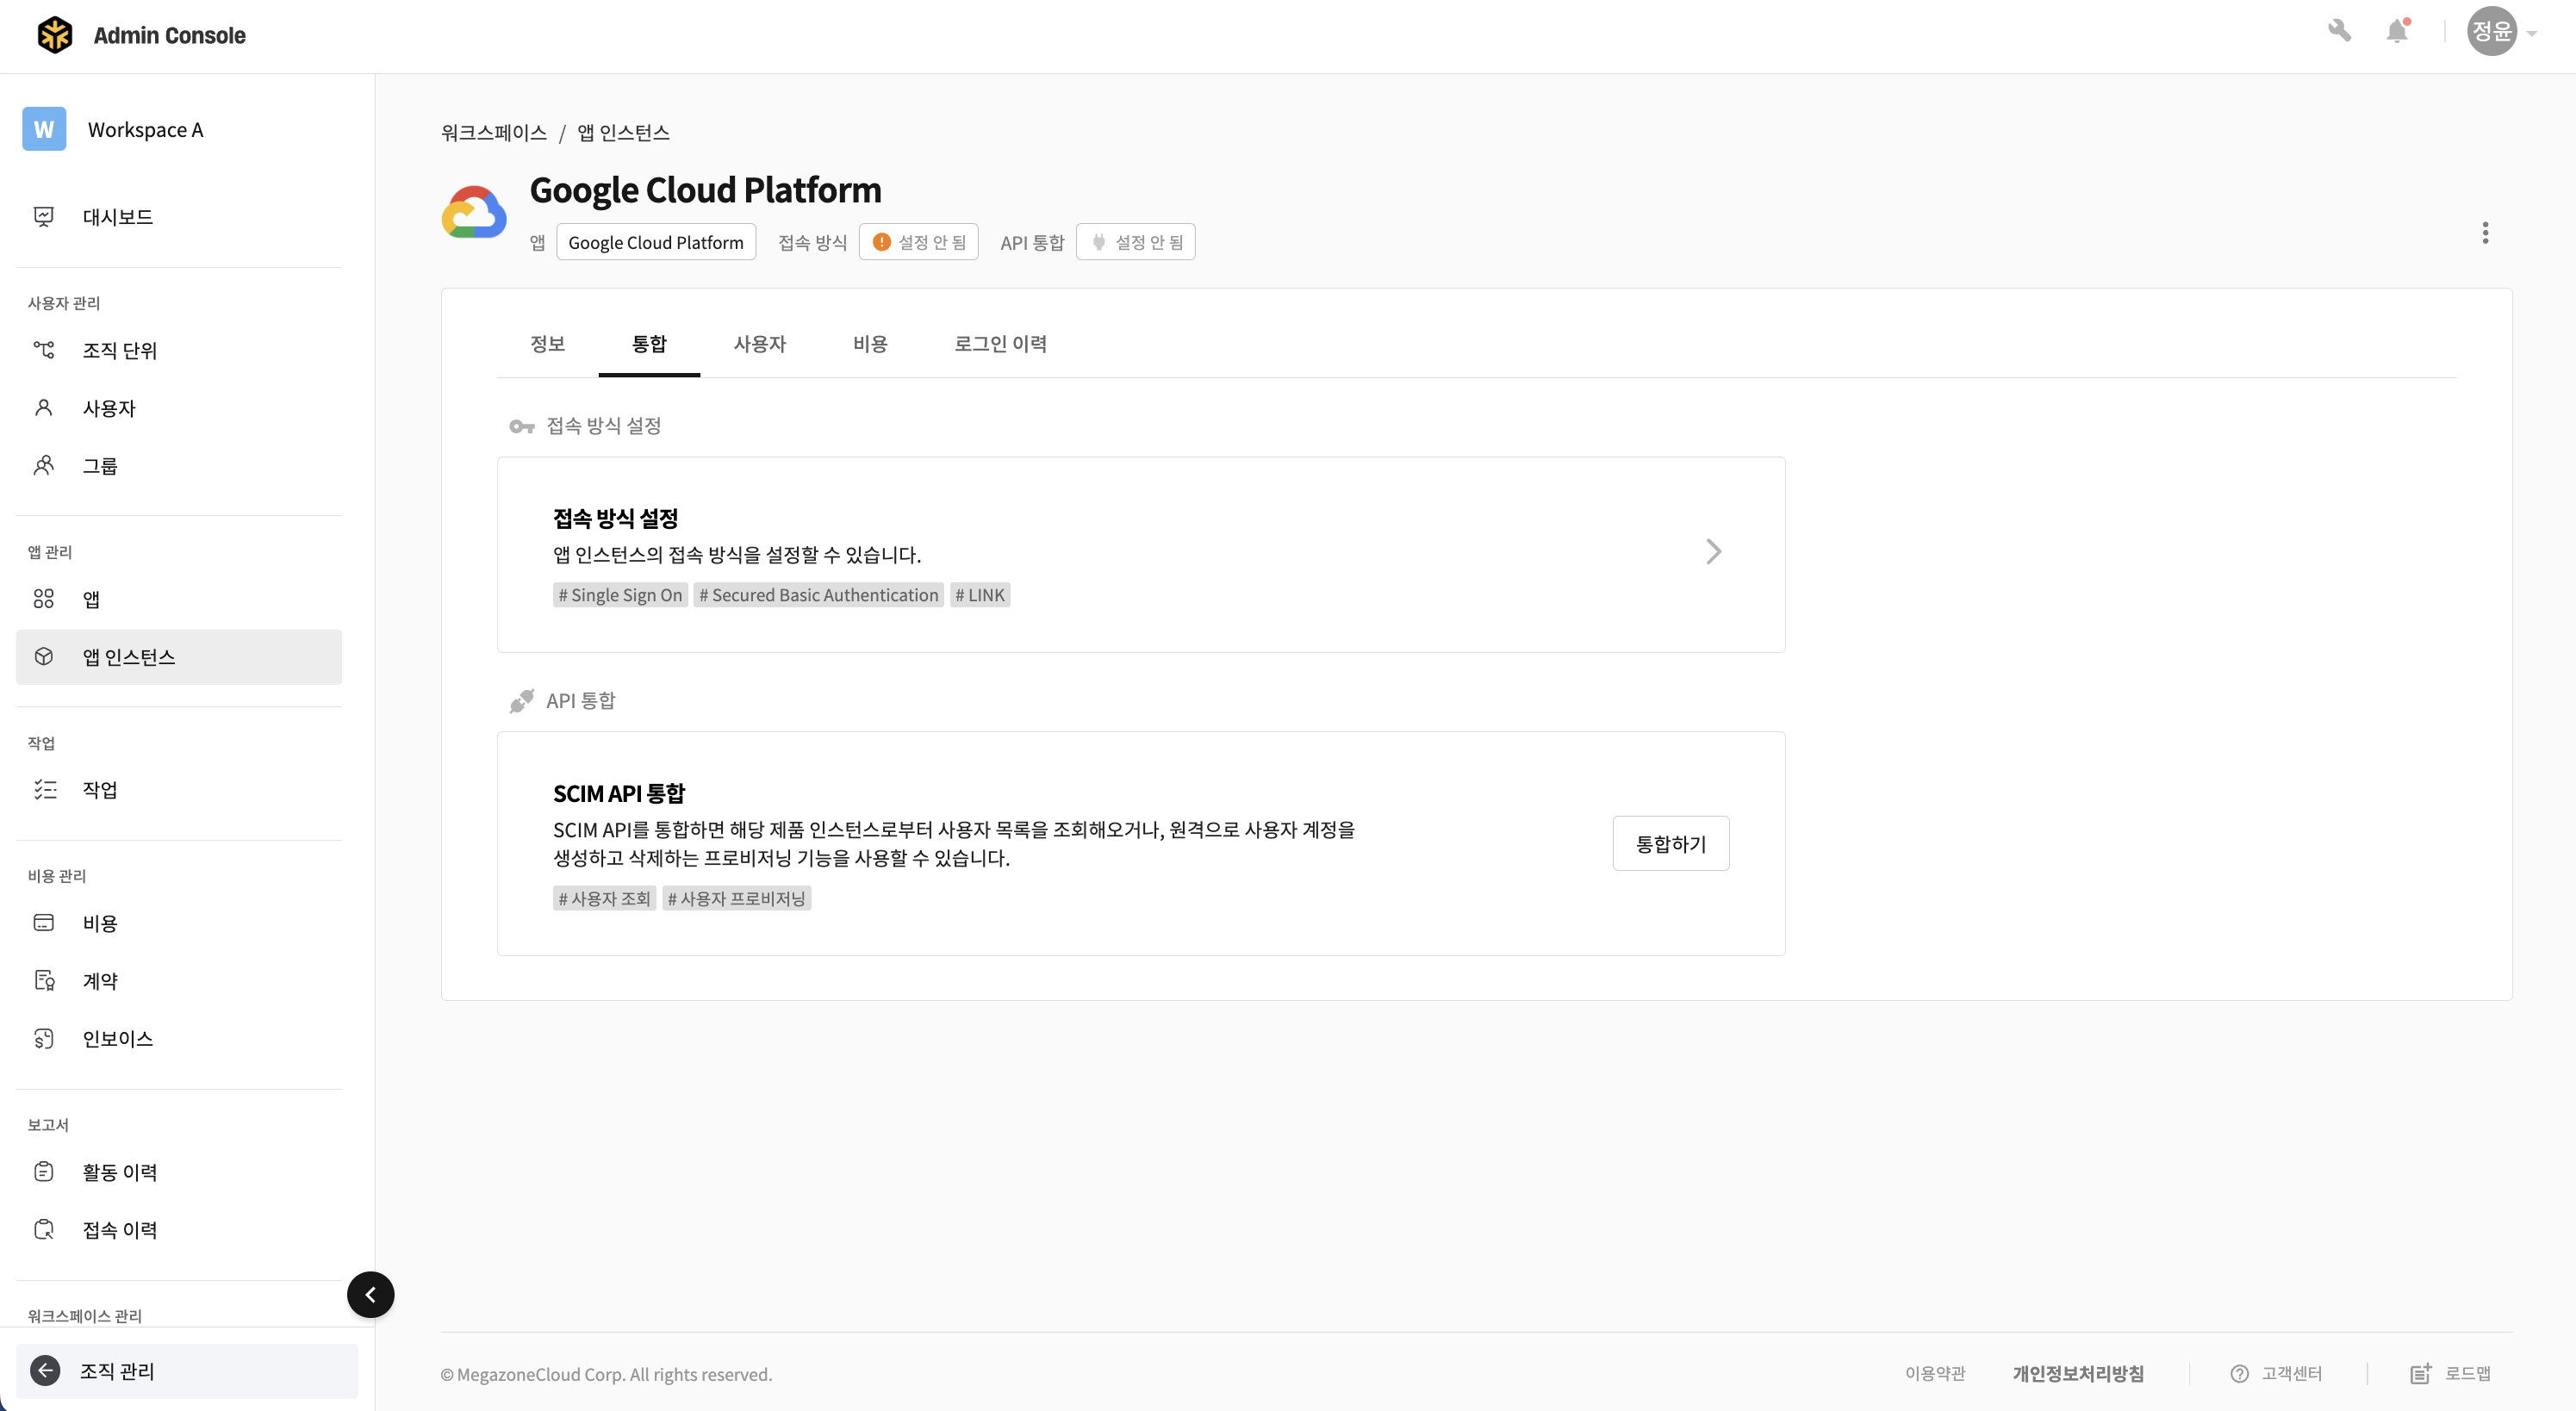Screen dimensions: 2576x1411
Task: Open 계약 in the sidebar
Action: (x=179, y=981)
